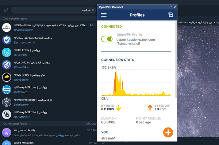Open the OpenVPN hamburger menu
The width and height of the screenshot is (219, 145).
point(104,15)
